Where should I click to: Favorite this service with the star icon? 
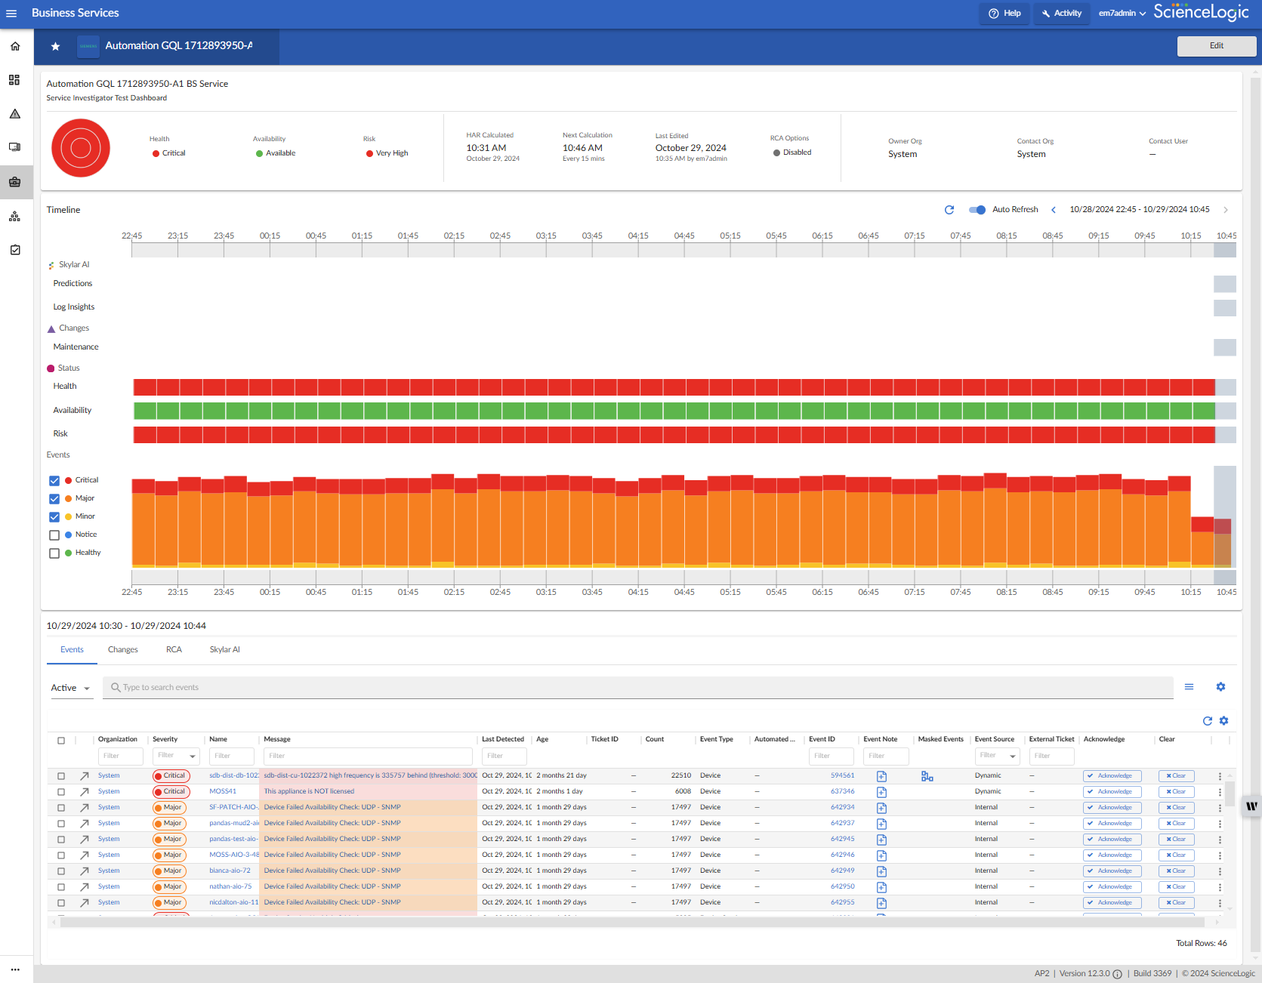[55, 47]
